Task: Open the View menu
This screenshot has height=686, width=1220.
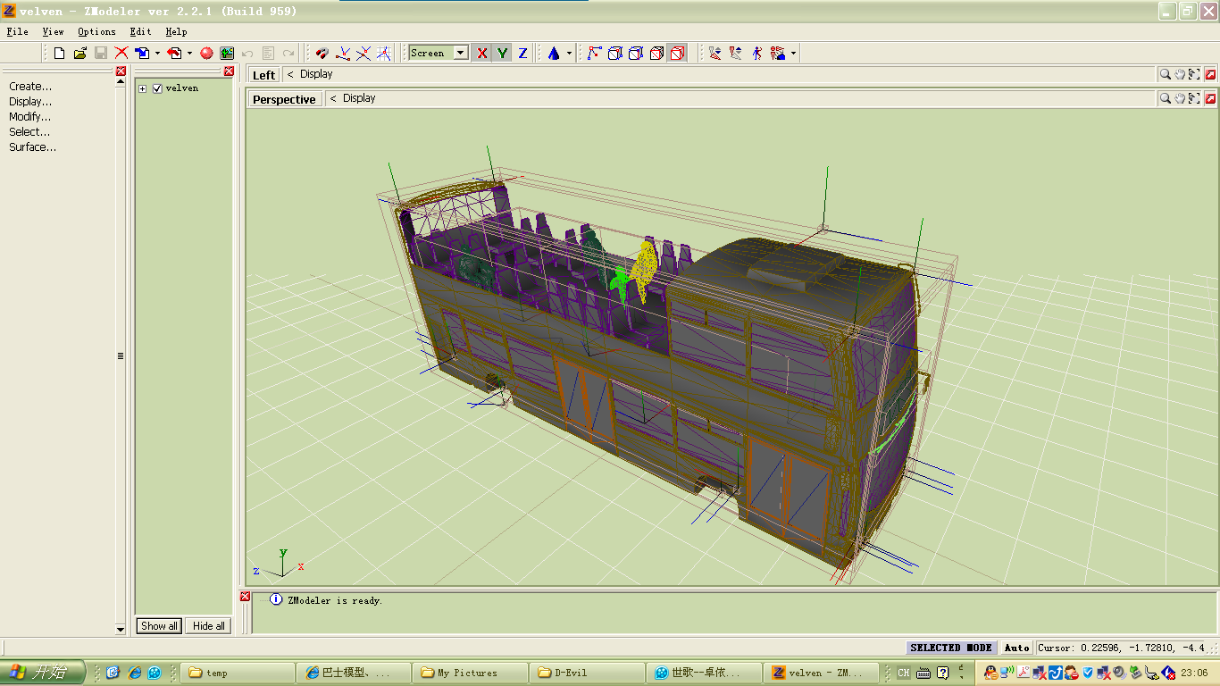Action: click(x=53, y=31)
